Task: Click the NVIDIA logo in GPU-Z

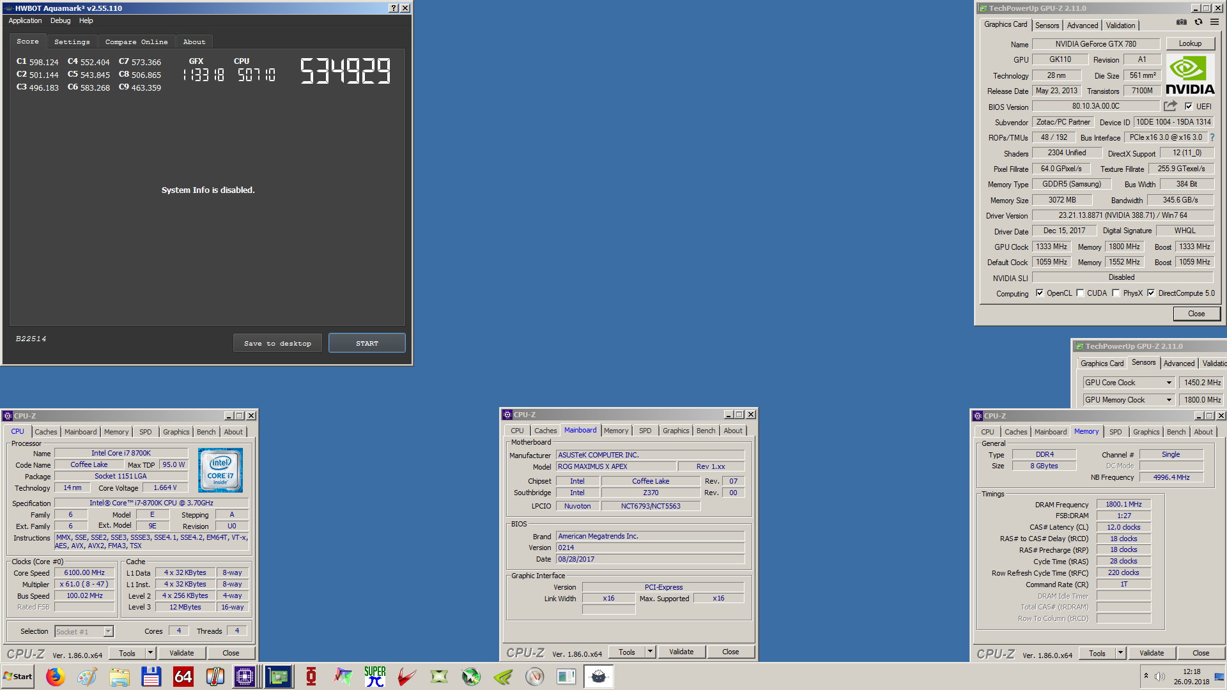Action: click(1190, 75)
